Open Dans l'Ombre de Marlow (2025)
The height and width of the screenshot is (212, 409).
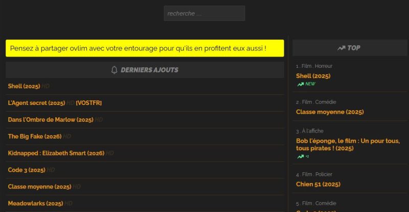(x=51, y=120)
